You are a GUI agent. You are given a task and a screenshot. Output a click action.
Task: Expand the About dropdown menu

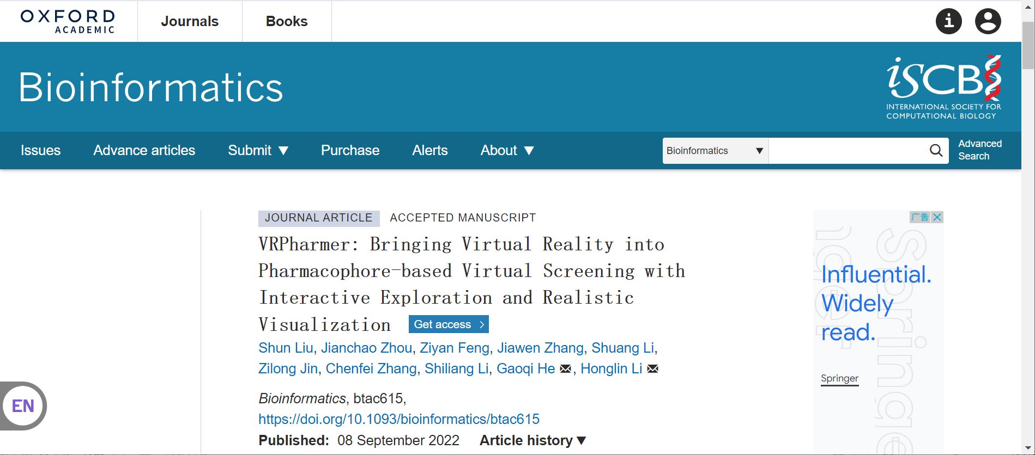(507, 150)
